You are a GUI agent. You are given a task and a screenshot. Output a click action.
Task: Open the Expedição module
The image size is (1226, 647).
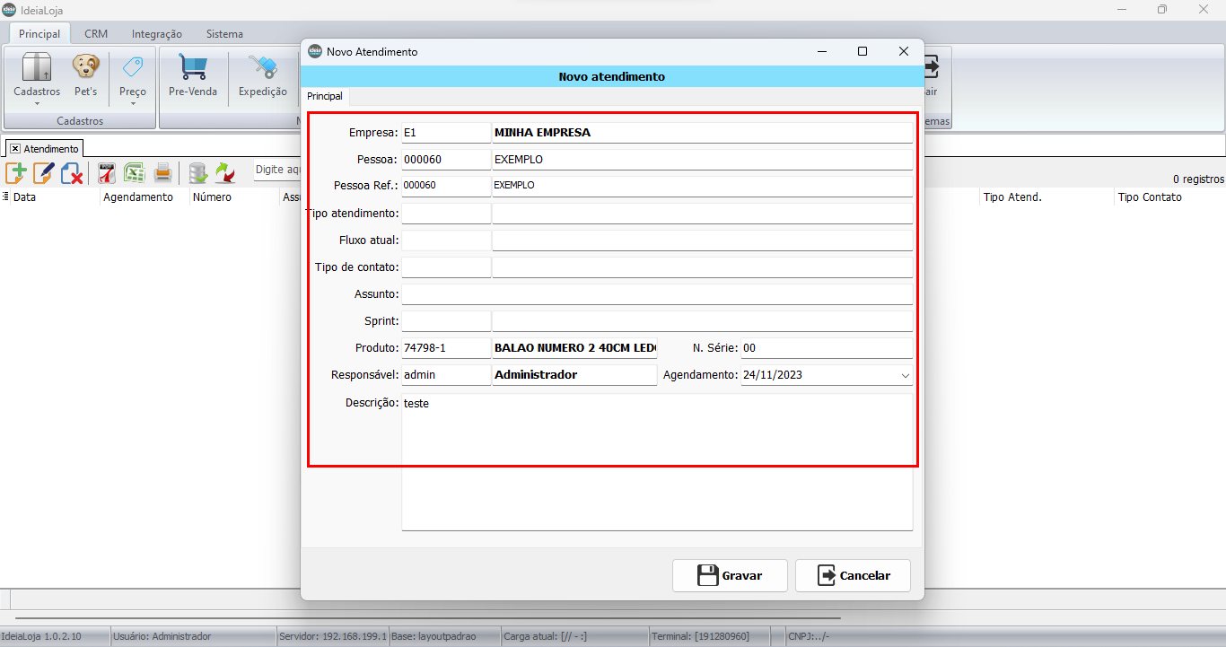(262, 75)
